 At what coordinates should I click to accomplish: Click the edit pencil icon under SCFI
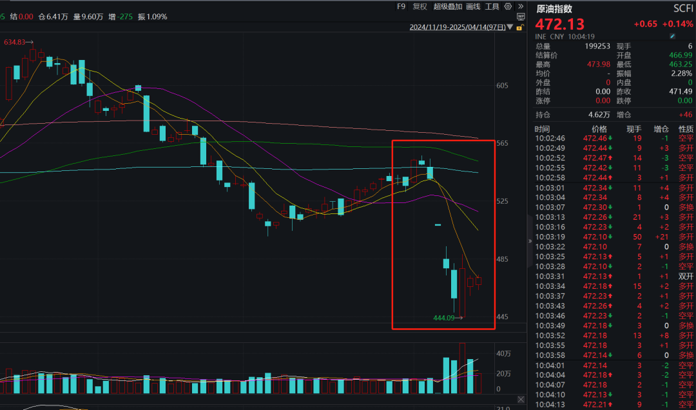pos(690,37)
